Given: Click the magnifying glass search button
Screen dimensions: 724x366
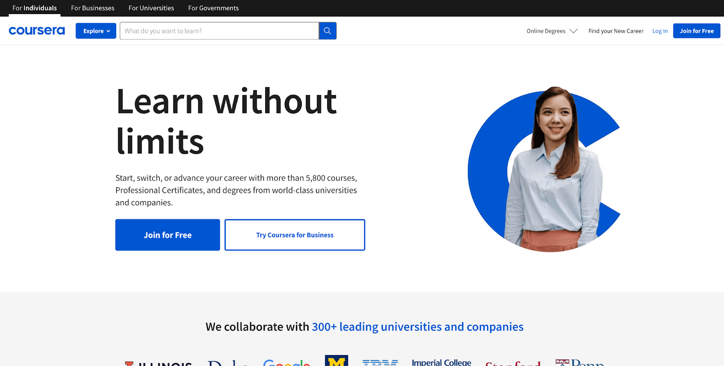Looking at the screenshot, I should [328, 31].
